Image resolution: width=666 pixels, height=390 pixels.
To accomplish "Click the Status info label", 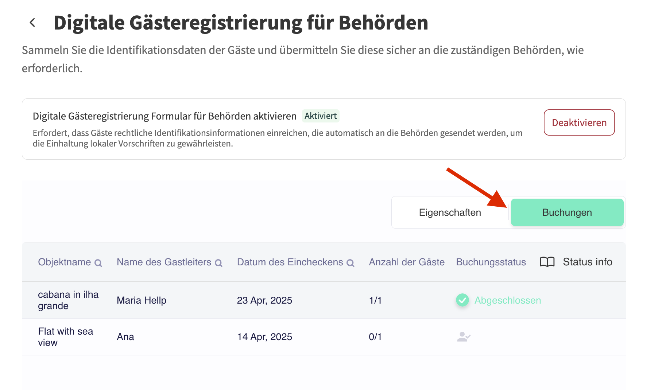I will 587,262.
